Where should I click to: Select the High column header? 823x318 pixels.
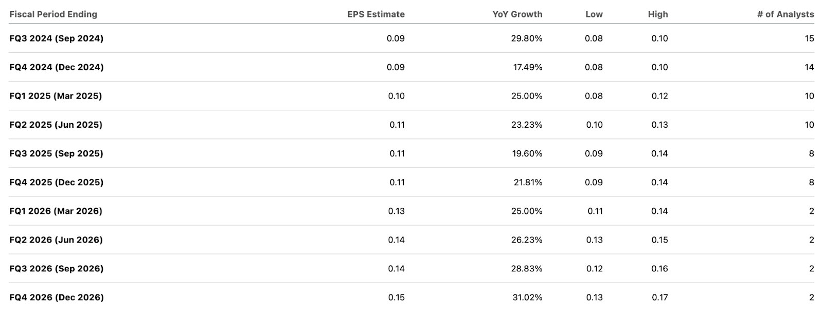click(657, 14)
